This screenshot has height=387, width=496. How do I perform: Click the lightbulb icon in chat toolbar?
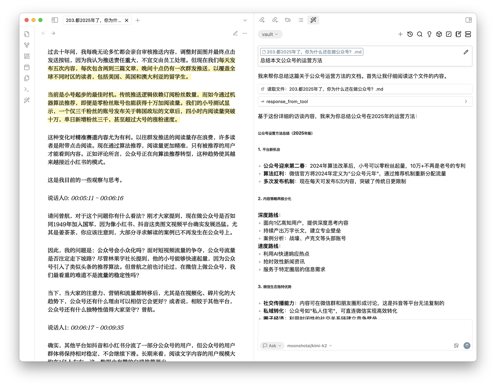[429, 34]
